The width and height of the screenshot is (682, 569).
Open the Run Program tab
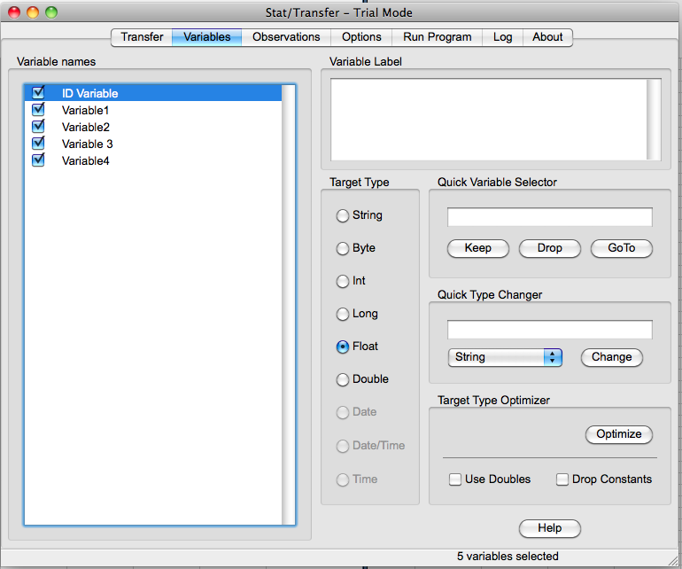(x=437, y=37)
